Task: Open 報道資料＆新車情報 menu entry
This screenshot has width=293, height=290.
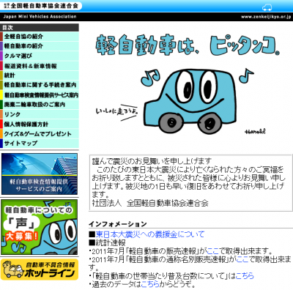Action: click(40, 66)
